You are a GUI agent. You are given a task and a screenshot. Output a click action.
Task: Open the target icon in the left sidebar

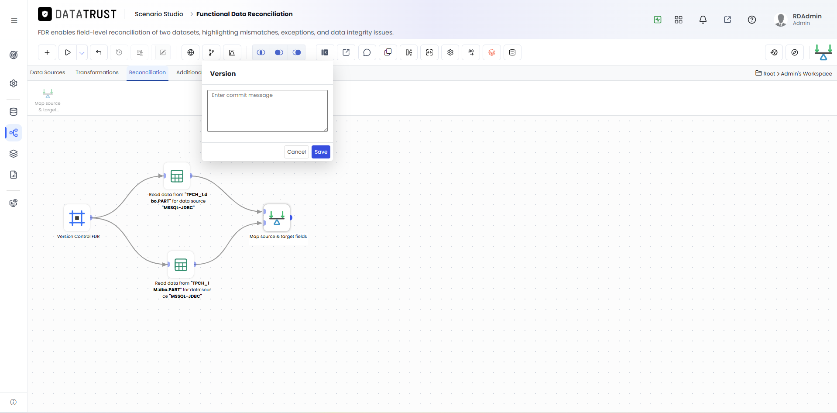click(x=14, y=55)
